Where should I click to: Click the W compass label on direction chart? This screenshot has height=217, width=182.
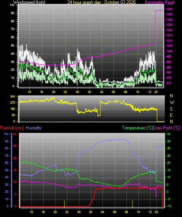(172, 102)
